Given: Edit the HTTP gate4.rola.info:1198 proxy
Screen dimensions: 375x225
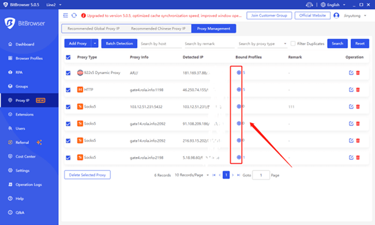Looking at the screenshot, I should [x=351, y=90].
